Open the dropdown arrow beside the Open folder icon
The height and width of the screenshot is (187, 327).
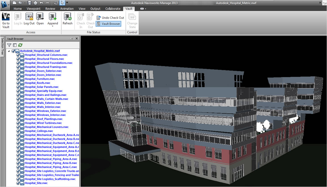25,3
